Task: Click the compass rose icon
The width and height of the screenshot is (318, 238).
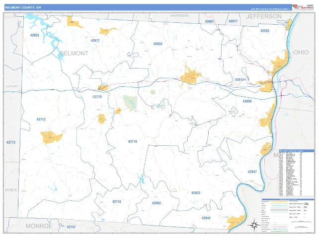Action: [254, 225]
